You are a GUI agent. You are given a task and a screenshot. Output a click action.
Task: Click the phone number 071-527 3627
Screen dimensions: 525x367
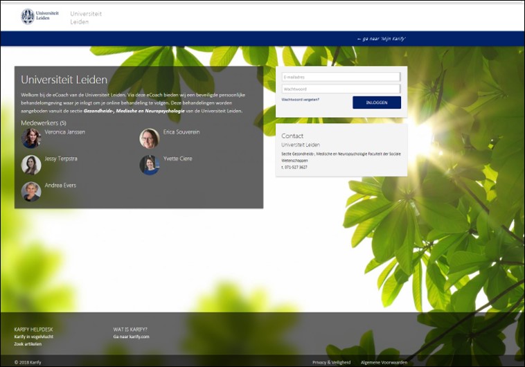point(294,167)
